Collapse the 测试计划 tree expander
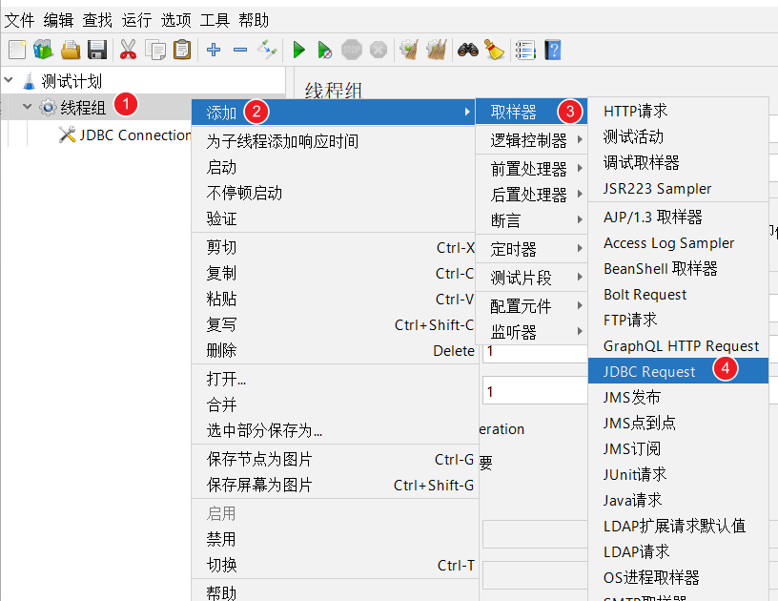This screenshot has height=601, width=778. click(9, 80)
